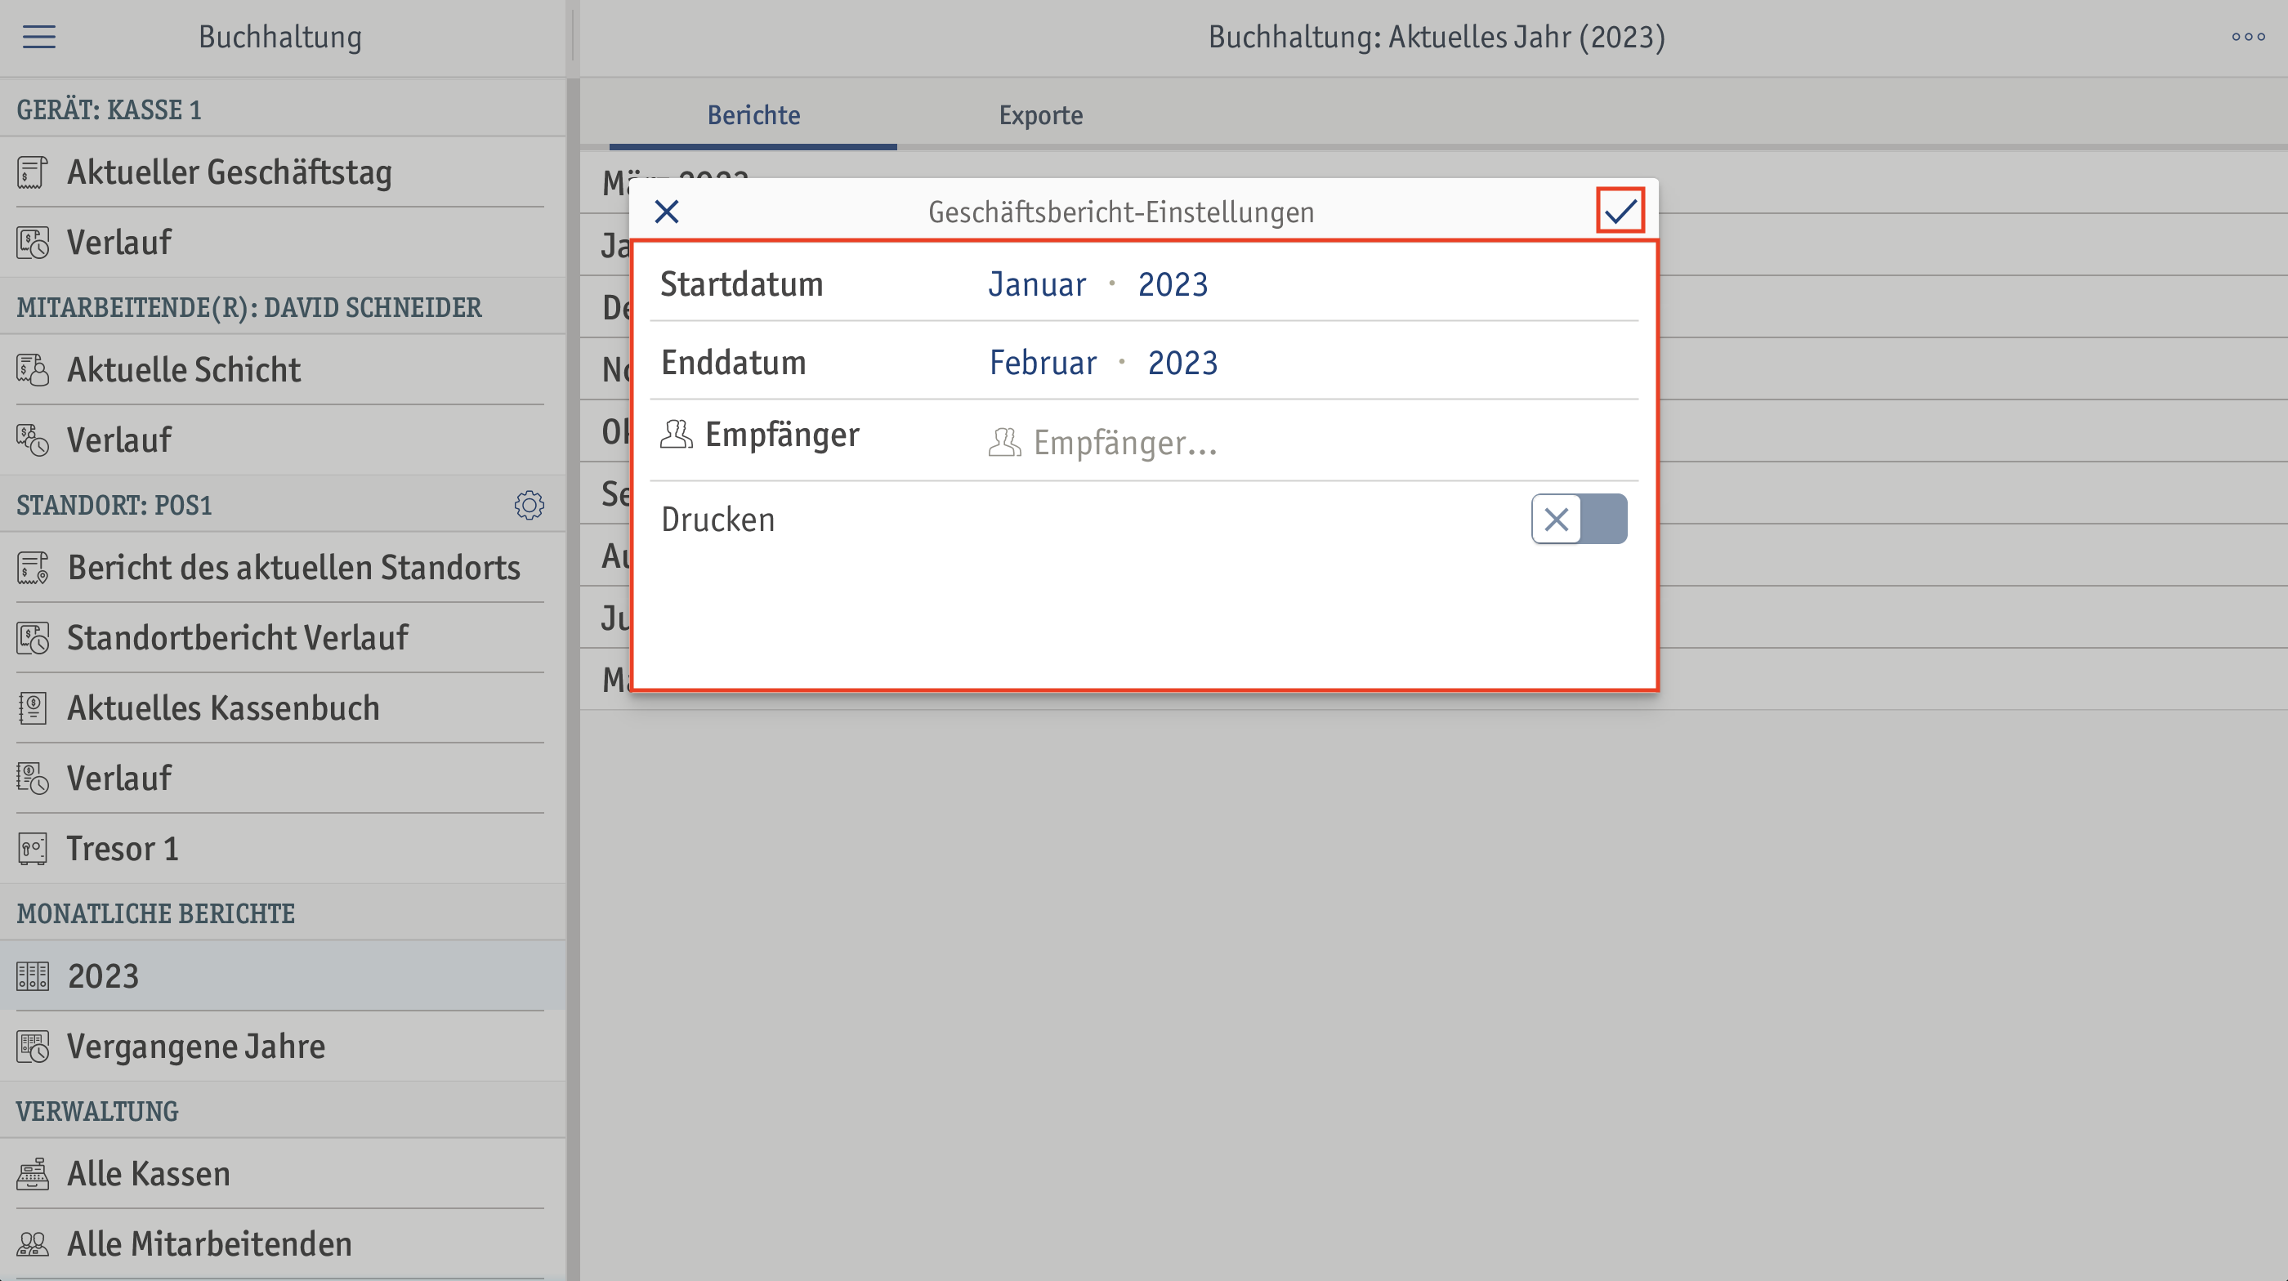Click the Startdatum label
2288x1281 pixels.
742,285
